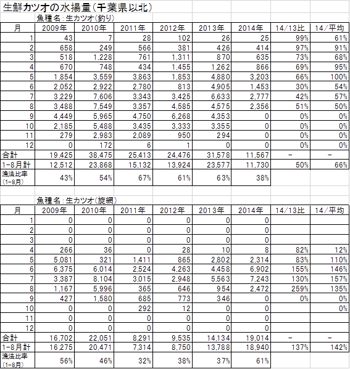Click the 2009年 header in the top table
The image size is (350, 369).
click(54, 28)
